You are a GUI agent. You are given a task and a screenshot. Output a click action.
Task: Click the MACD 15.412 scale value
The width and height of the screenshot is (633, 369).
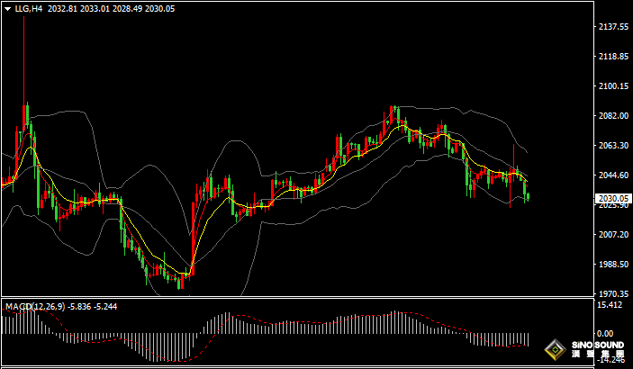610,306
